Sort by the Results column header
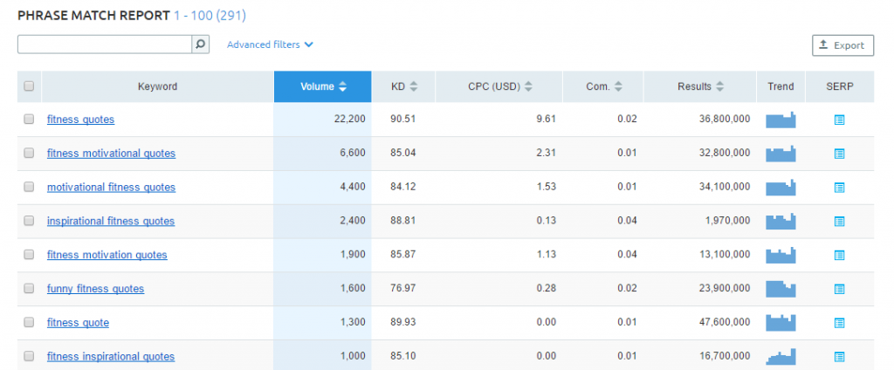 click(x=699, y=86)
